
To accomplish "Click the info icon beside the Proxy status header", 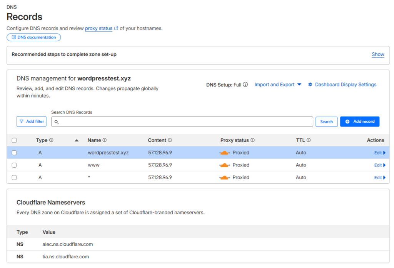I will point(252,140).
